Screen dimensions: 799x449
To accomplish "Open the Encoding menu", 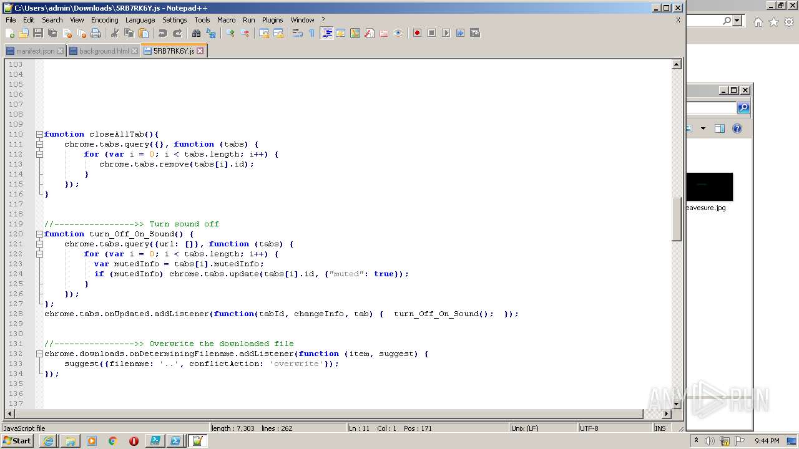I will [104, 20].
